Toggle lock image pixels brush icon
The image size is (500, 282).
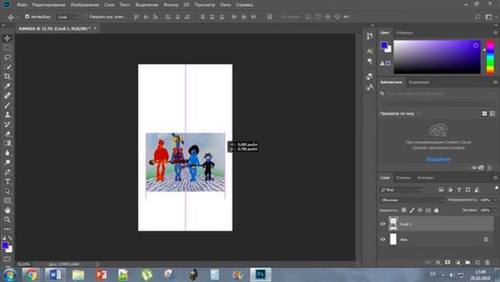click(x=412, y=211)
